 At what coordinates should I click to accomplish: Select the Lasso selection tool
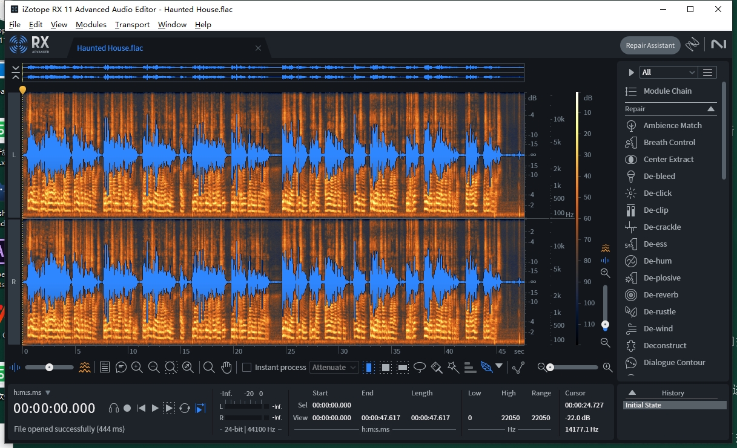(418, 367)
